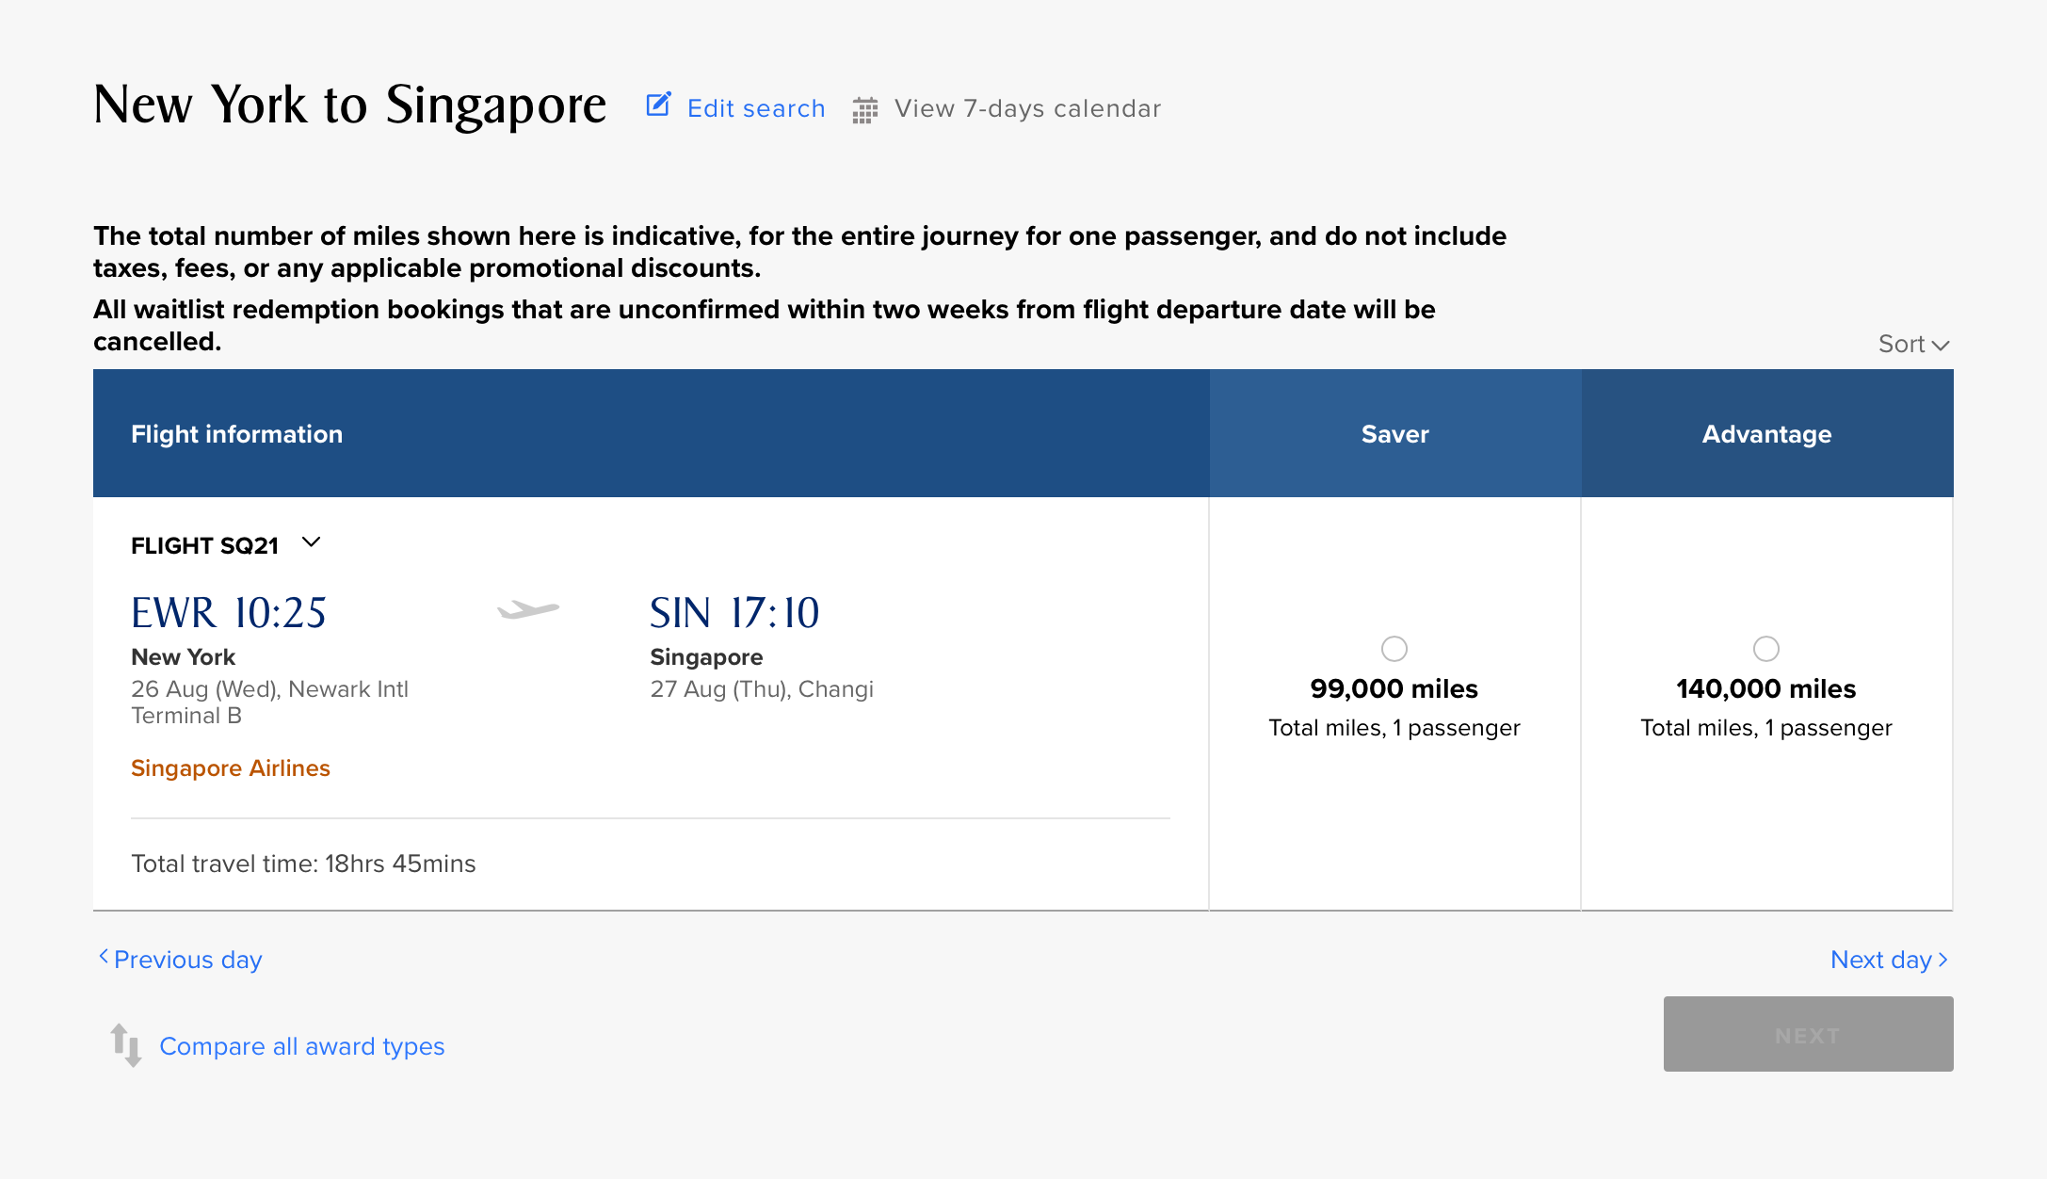This screenshot has height=1179, width=2047.
Task: Open the Sort dropdown
Action: 1913,345
